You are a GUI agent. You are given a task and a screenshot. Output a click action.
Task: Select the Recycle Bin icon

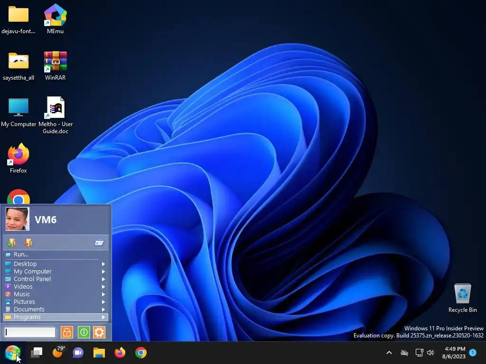(462, 298)
